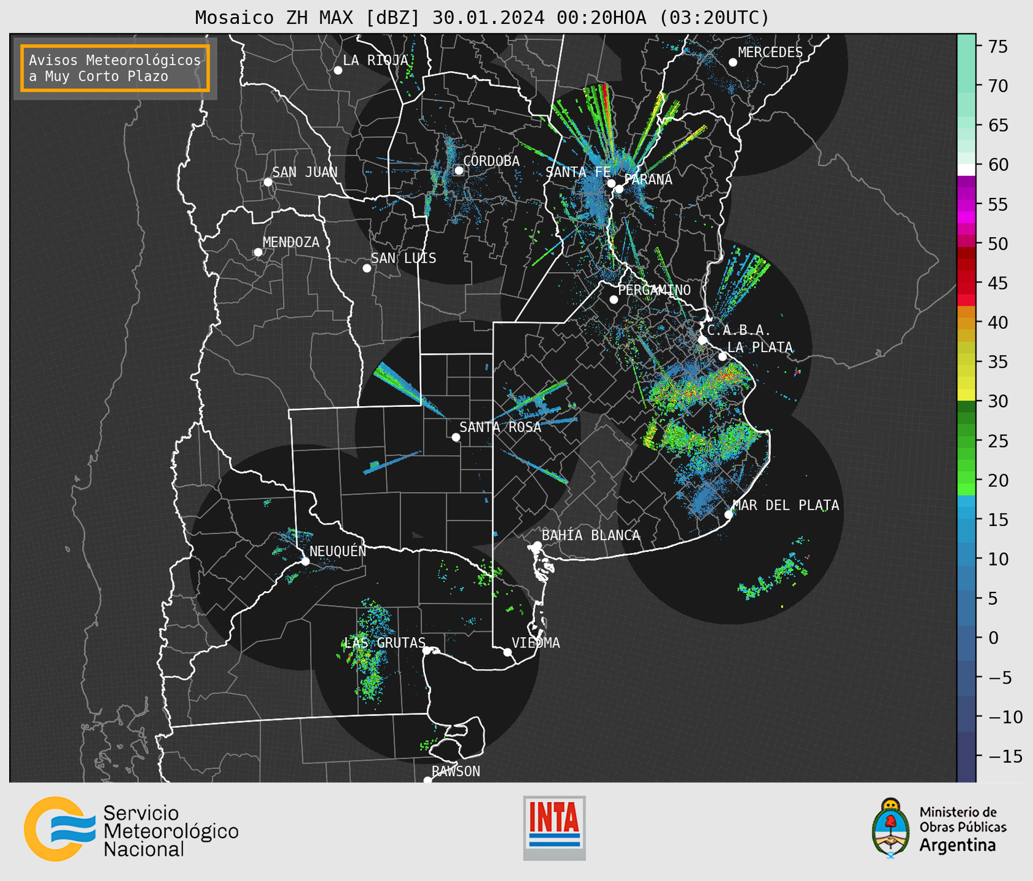This screenshot has height=881, width=1033.
Task: Click the Bahía Blanca city marker dot
Action: tap(538, 545)
